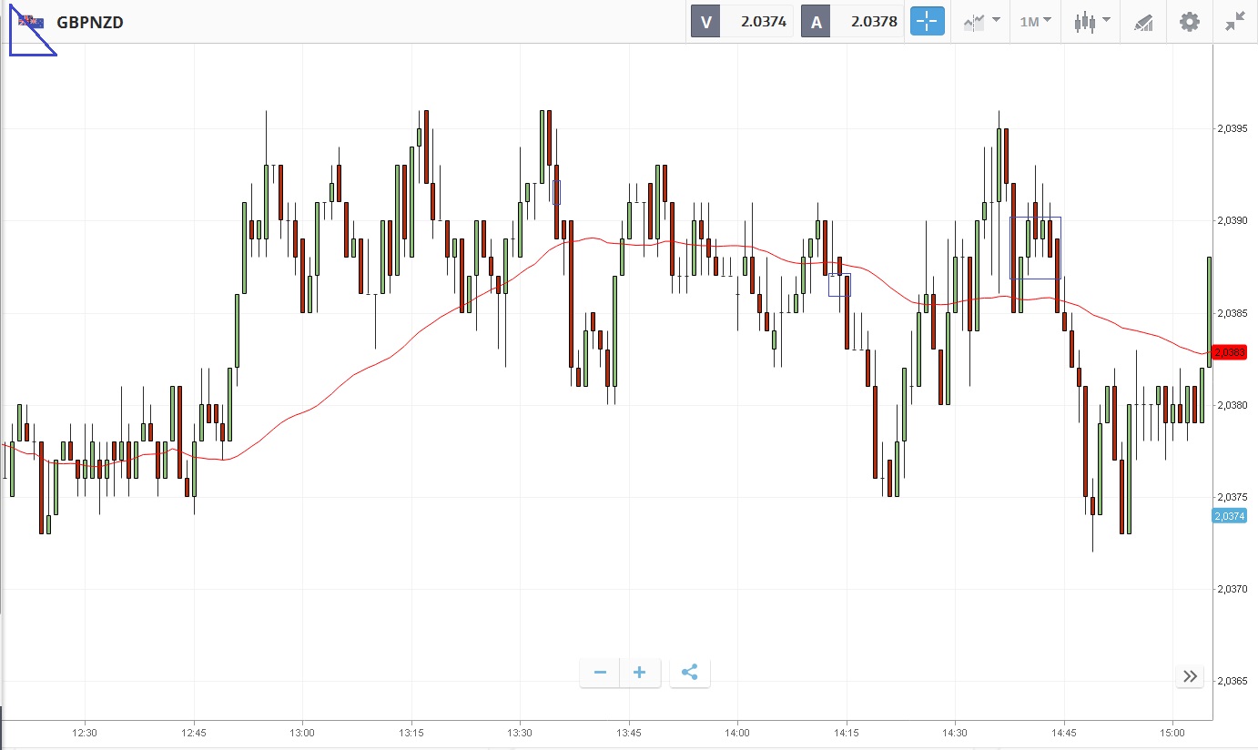Zoom in with the plus button
The height and width of the screenshot is (750, 1258).
click(640, 673)
